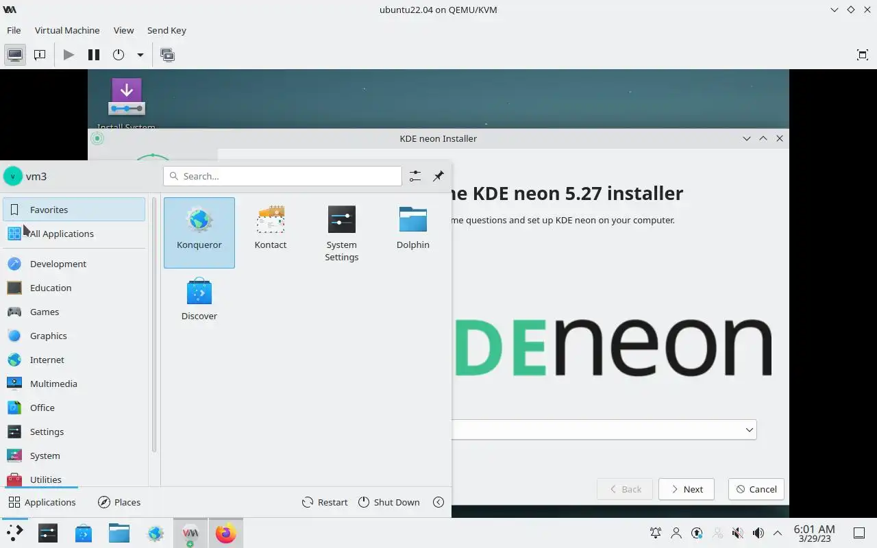Open Multimedia category

pyautogui.click(x=74, y=384)
